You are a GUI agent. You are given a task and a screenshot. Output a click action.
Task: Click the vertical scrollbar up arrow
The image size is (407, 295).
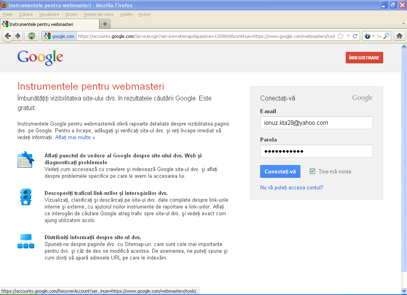pyautogui.click(x=404, y=47)
